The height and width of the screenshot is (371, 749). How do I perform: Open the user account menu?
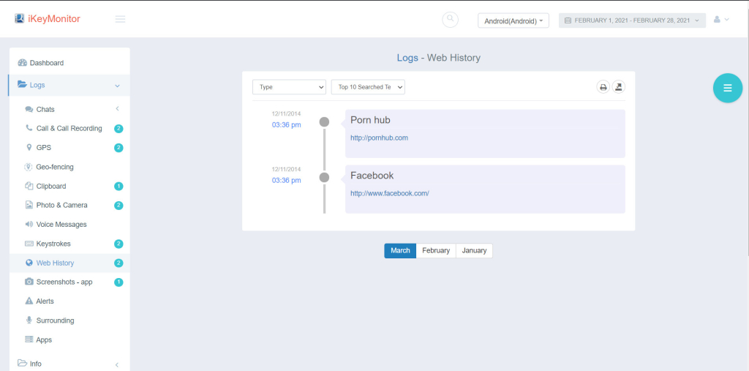(721, 20)
